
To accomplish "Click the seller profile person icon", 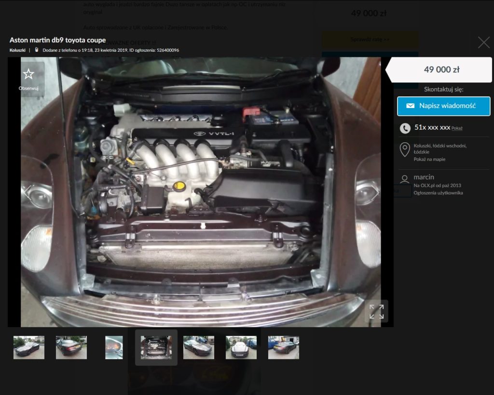I will click(405, 179).
